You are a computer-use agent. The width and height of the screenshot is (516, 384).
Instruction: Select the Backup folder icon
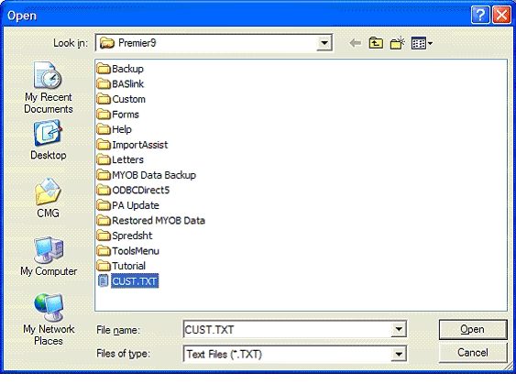tap(104, 69)
